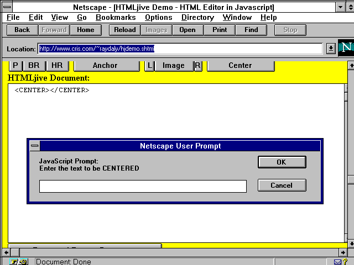354x265 pixels.
Task: Open the Directory menu
Action: point(197,18)
